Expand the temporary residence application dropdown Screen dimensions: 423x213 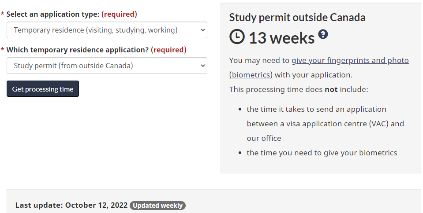[107, 66]
